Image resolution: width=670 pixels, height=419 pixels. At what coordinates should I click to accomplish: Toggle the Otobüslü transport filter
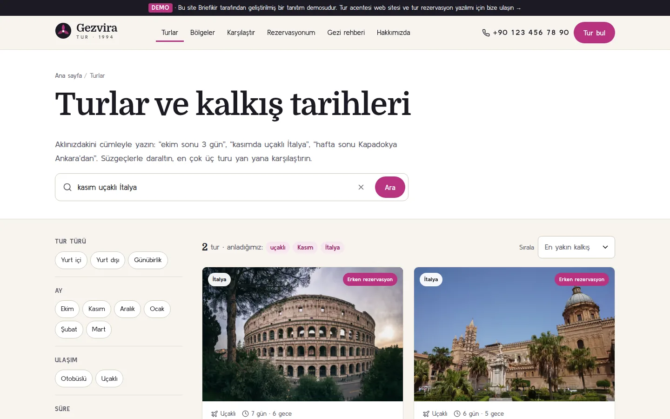pos(74,379)
